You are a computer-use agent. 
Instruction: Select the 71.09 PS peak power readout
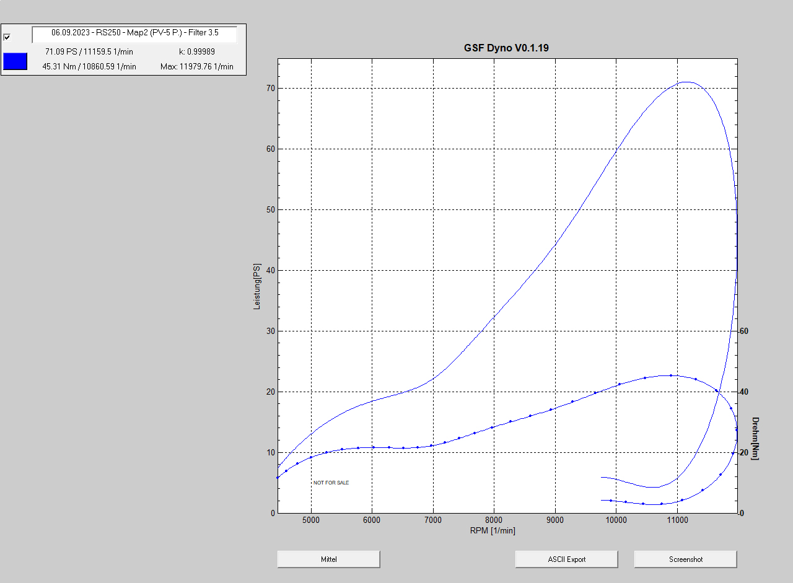point(89,51)
